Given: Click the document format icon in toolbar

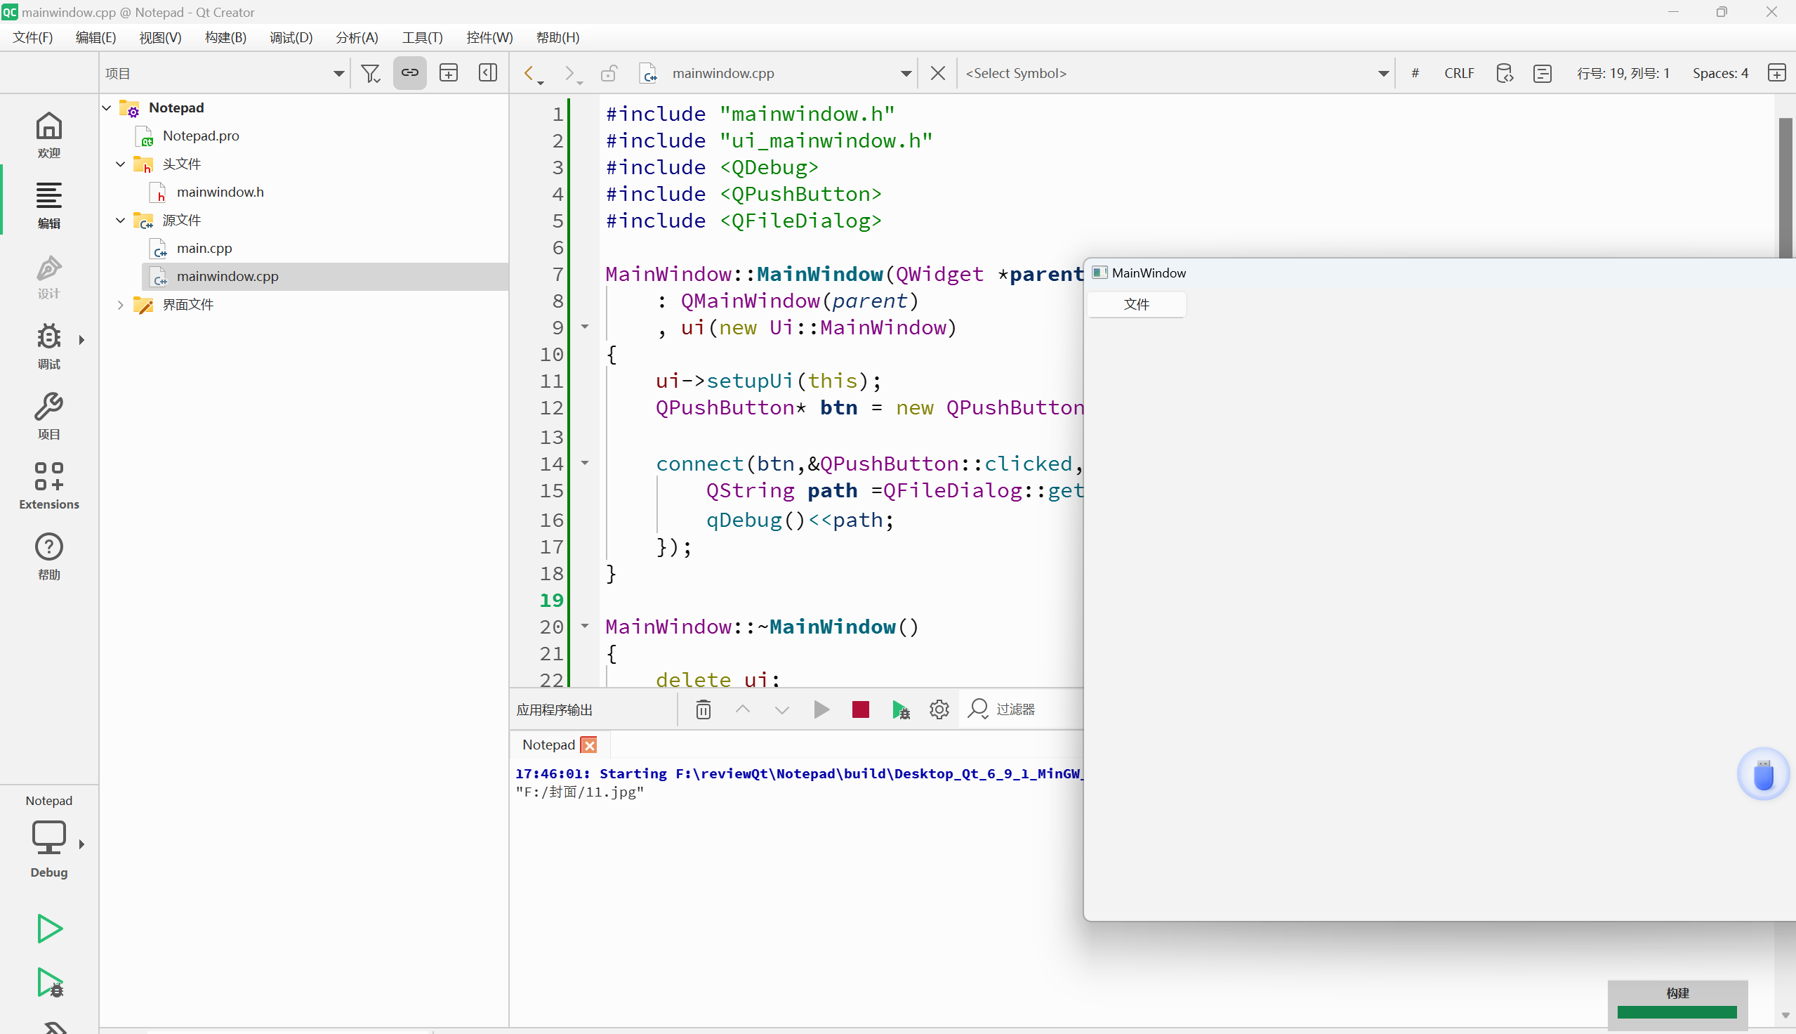Looking at the screenshot, I should 1542,73.
